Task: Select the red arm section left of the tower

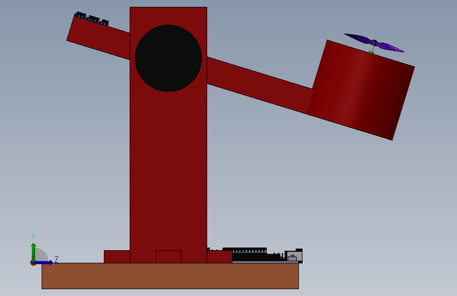Action: pos(98,37)
